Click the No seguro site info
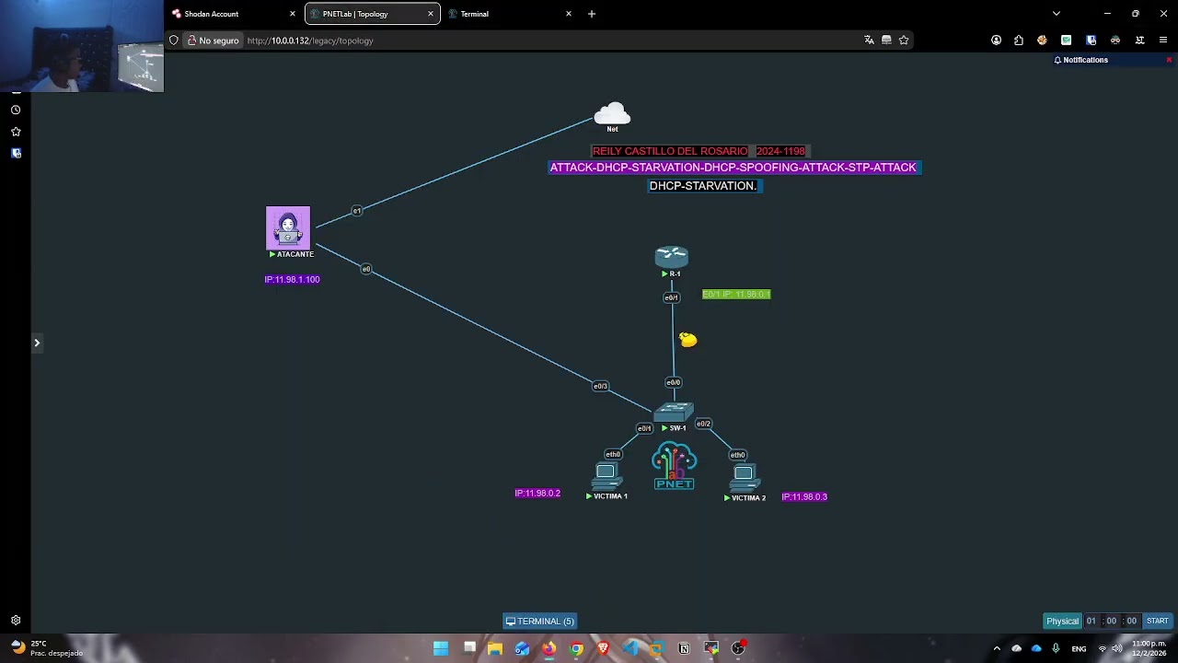 212,41
